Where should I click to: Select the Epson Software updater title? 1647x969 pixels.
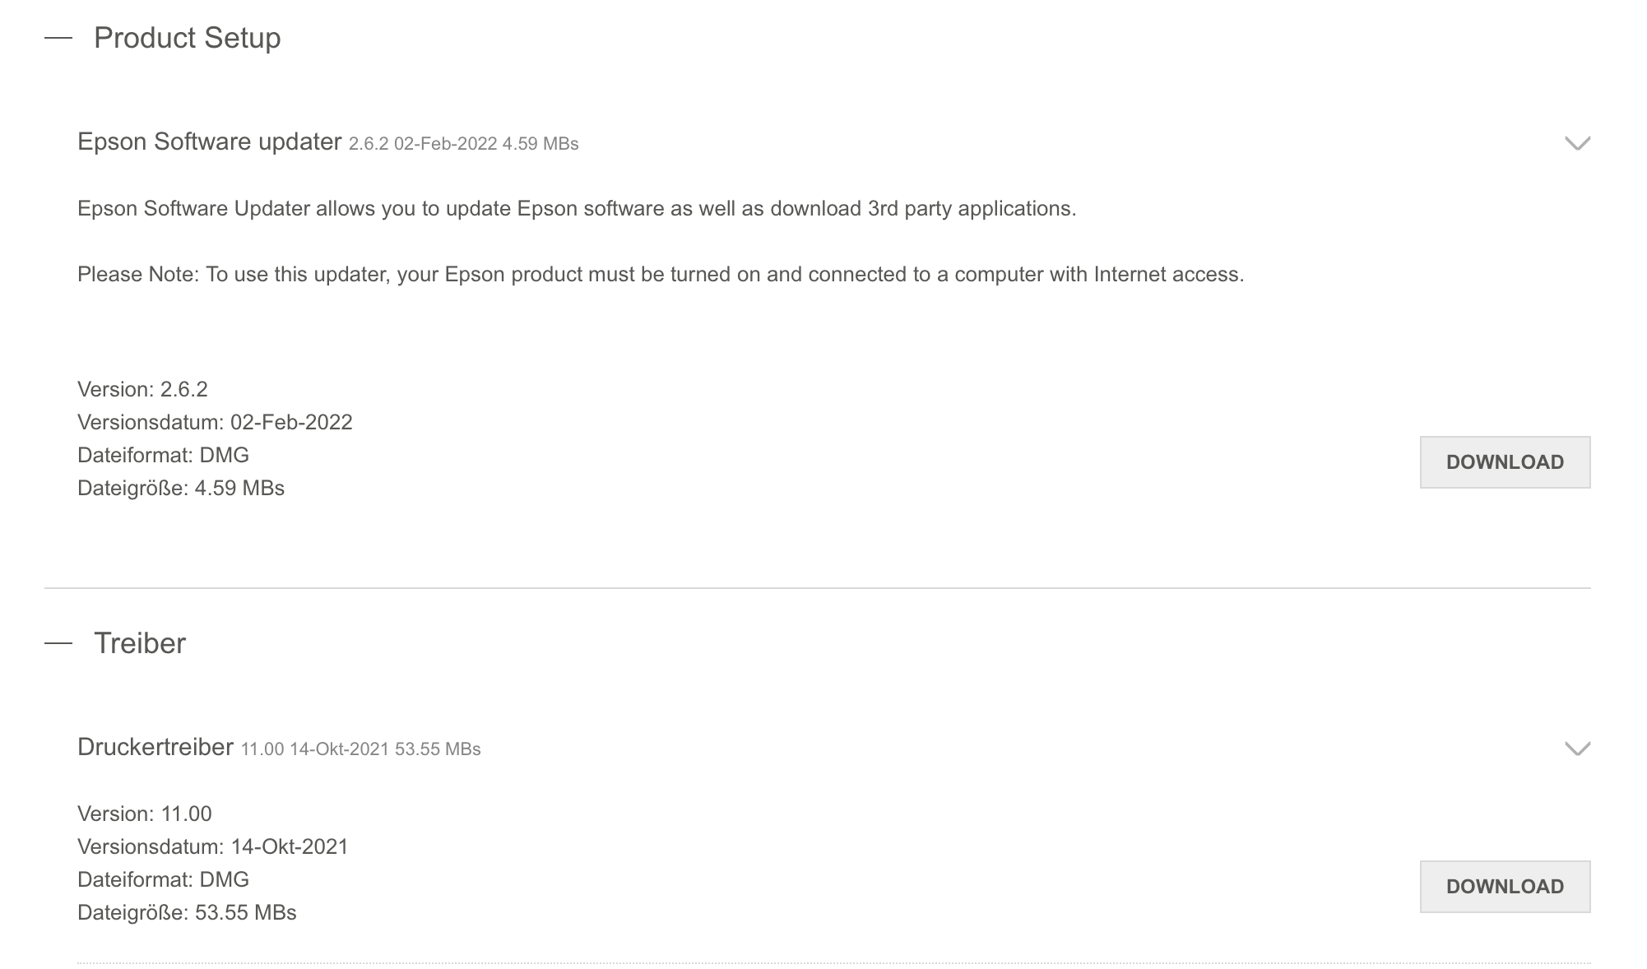click(x=209, y=141)
